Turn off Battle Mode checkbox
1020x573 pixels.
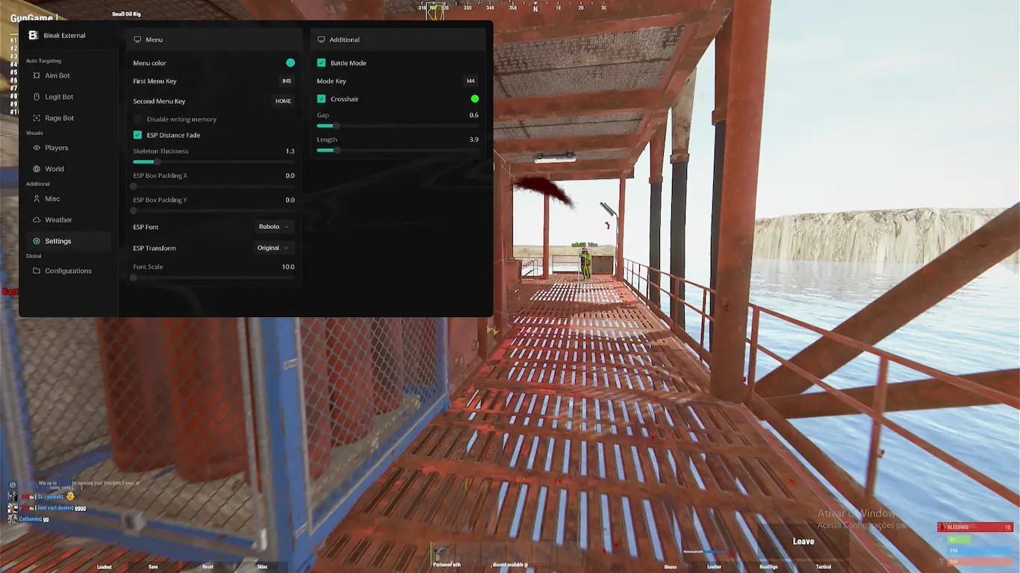coord(321,63)
